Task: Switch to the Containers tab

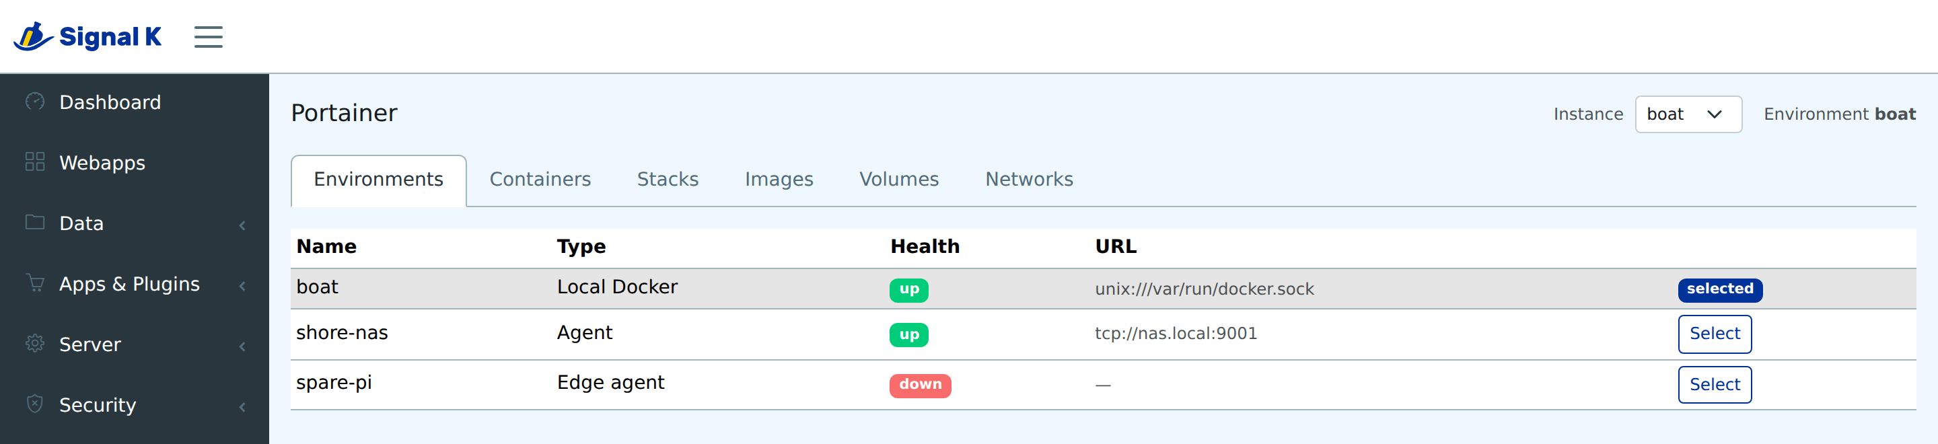Action: pos(540,180)
